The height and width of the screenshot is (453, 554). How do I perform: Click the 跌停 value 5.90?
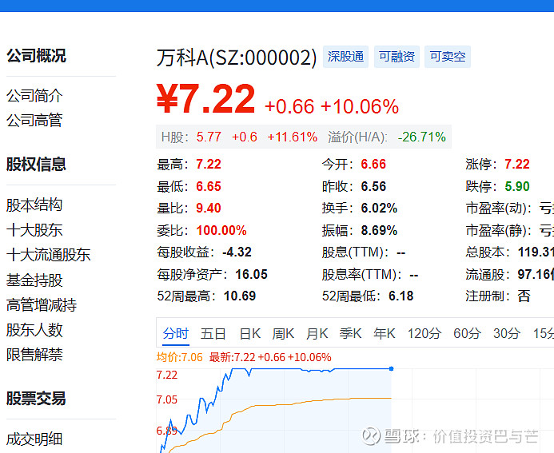click(517, 186)
